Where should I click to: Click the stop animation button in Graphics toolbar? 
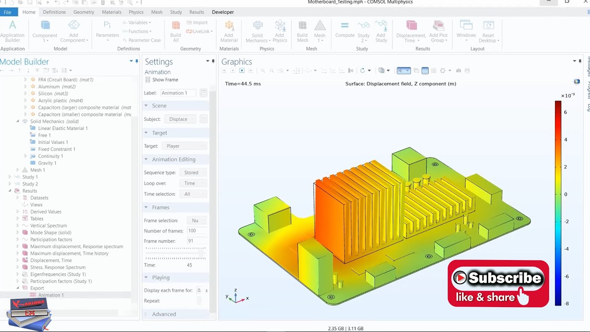coord(242,71)
